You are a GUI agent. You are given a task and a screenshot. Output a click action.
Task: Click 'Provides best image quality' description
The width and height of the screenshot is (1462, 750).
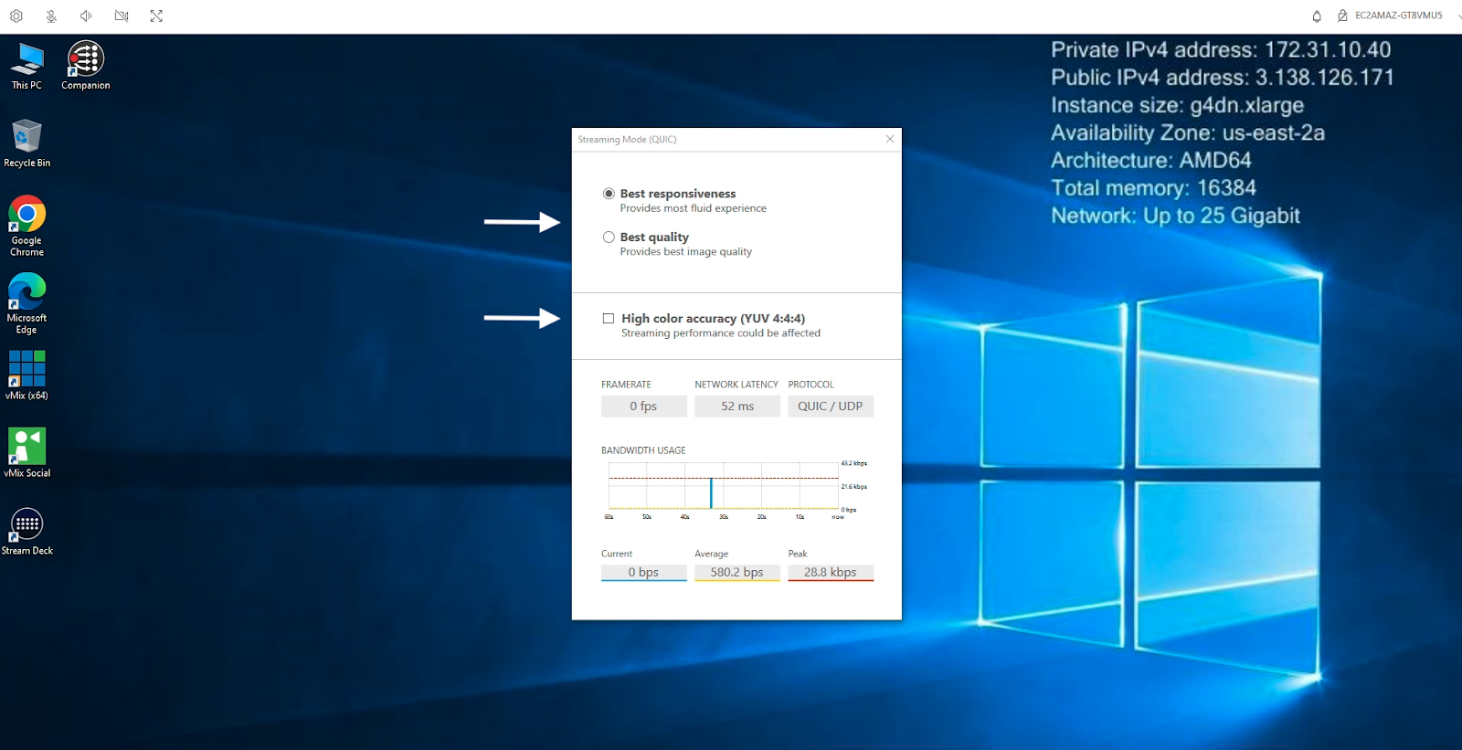coord(686,251)
